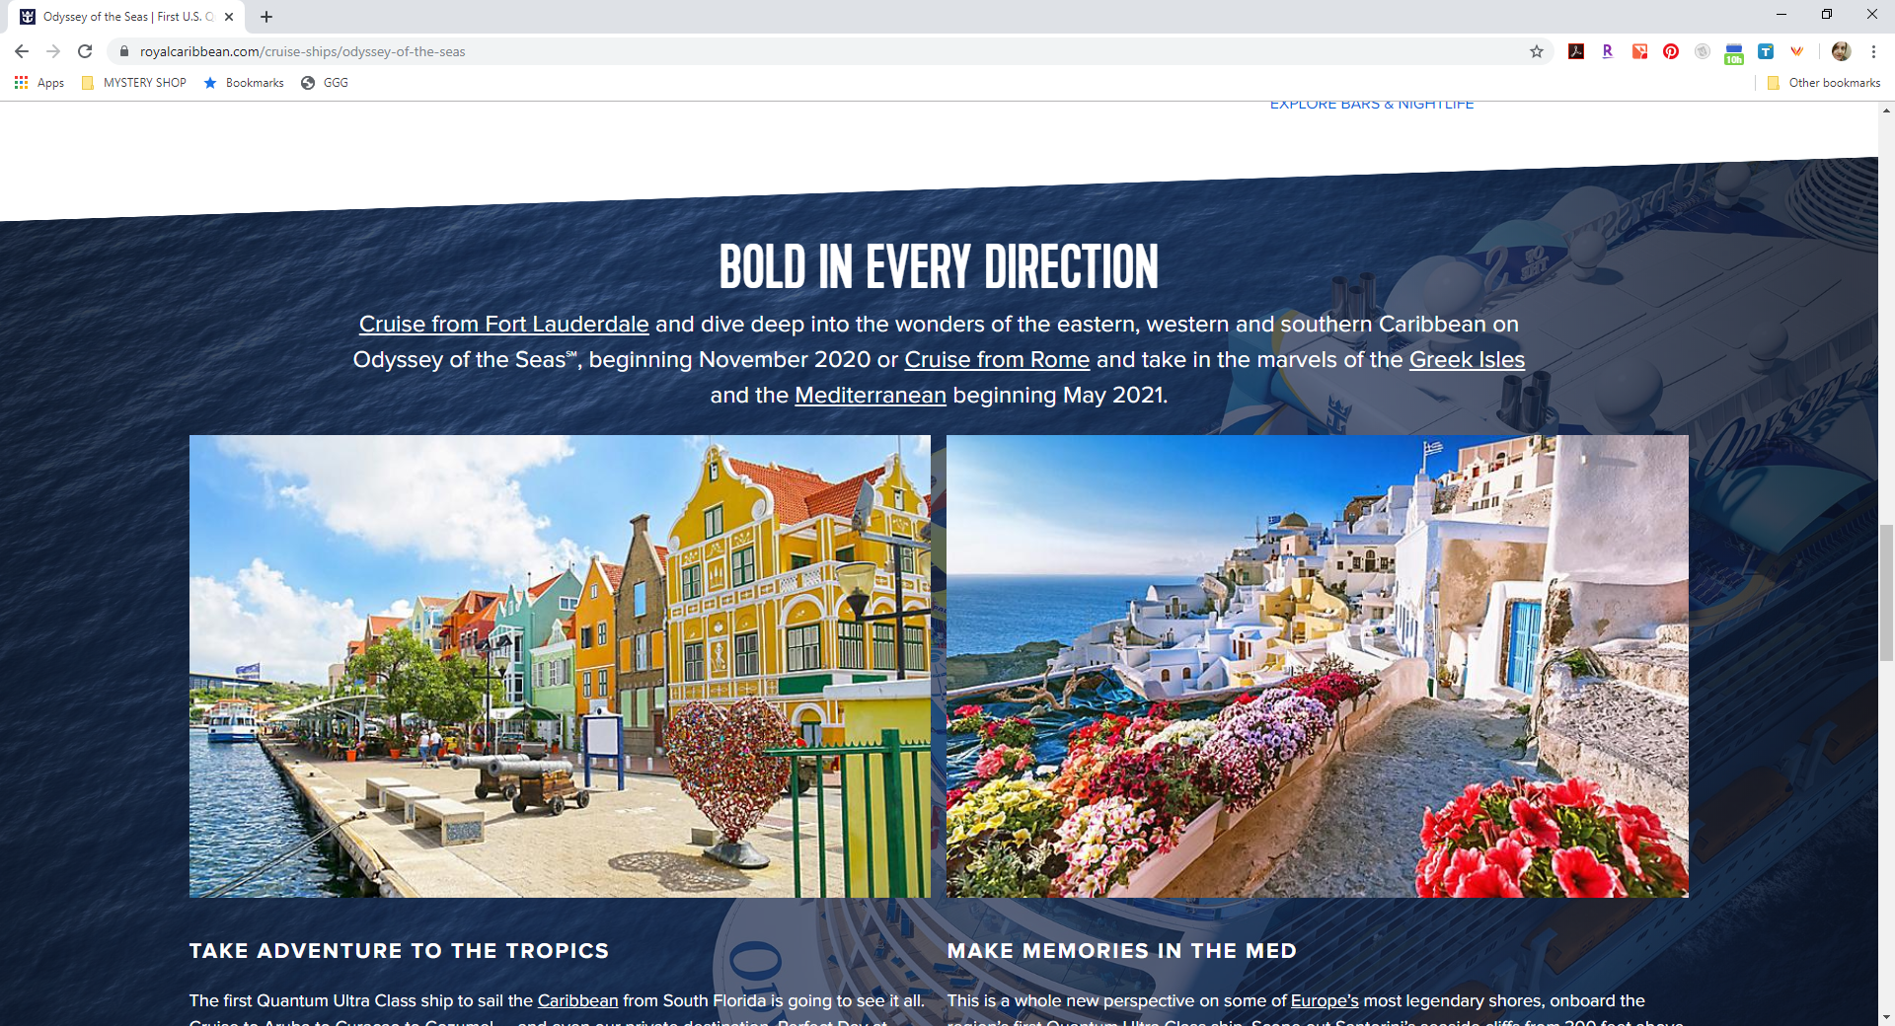Open the GGG bookmark
The height and width of the screenshot is (1026, 1895).
(325, 83)
